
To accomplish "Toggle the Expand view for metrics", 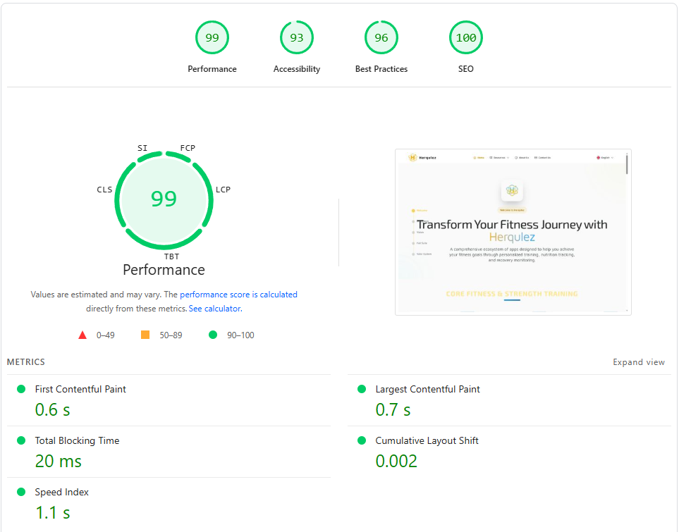I will click(x=638, y=362).
